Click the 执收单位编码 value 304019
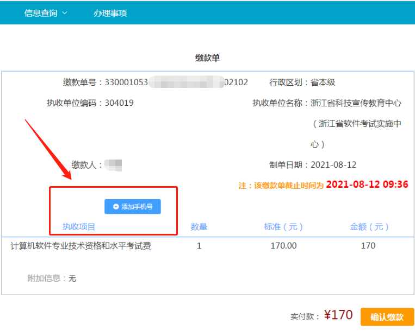Viewport: 415px width, 331px height. (x=119, y=103)
